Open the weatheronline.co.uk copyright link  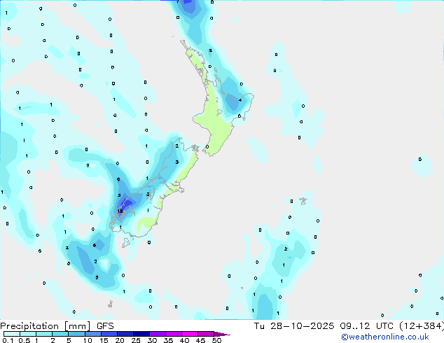point(385,337)
